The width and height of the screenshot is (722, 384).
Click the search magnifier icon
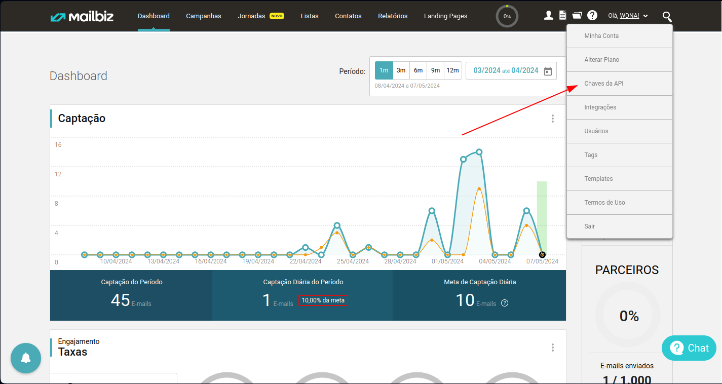pyautogui.click(x=667, y=17)
